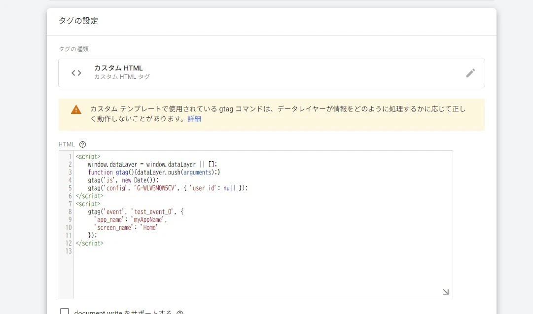Click the closing brace on line 11

click(93, 235)
